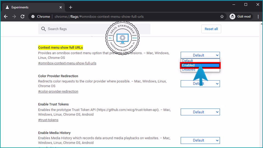Follow the #trust-tokens link

click(x=48, y=120)
